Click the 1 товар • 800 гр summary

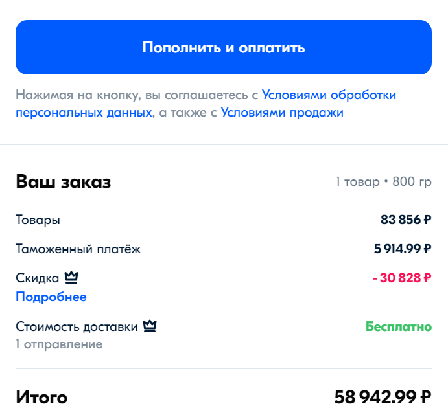click(x=383, y=182)
